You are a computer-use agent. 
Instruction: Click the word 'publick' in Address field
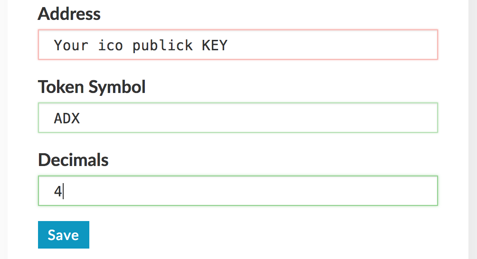(x=162, y=46)
